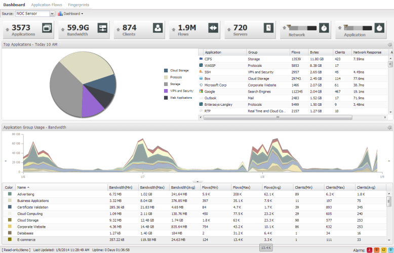This screenshot has height=253, width=394.
Task: Click the SSH application row icon
Action: [201, 72]
